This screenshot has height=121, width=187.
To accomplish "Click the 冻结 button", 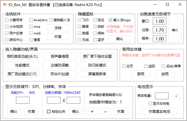I will [x=58, y=28].
